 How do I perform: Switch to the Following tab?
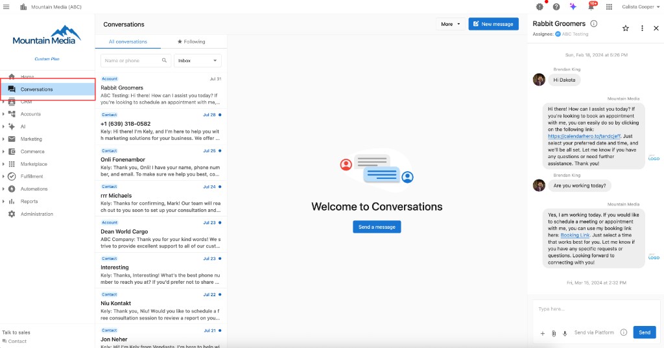pos(191,41)
